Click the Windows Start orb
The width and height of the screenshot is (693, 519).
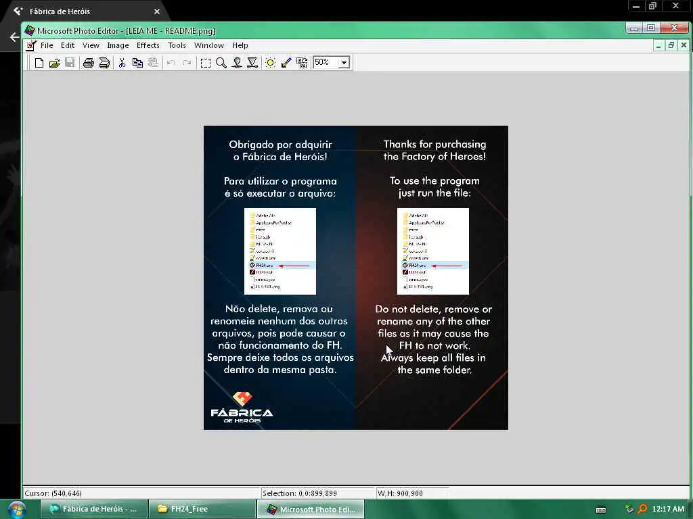click(16, 510)
